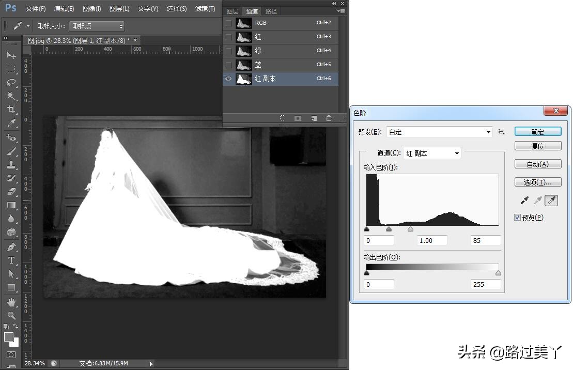Open the Levels preset options menu icon
Screen dimensions: 573x370
(x=502, y=132)
